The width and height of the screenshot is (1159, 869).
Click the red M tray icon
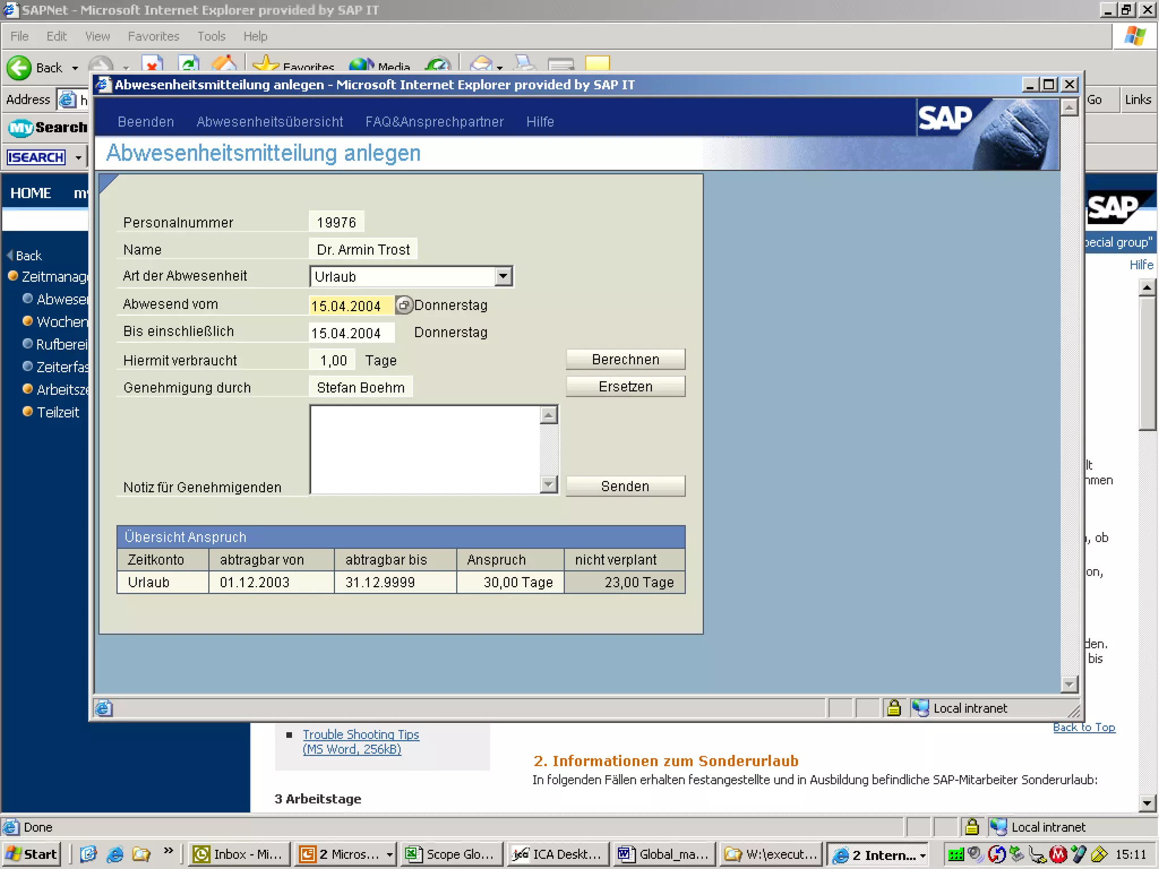point(1057,854)
